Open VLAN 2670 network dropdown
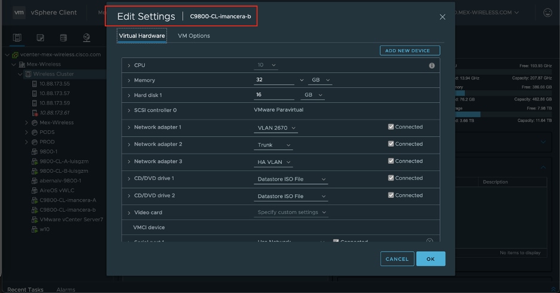 coord(276,128)
